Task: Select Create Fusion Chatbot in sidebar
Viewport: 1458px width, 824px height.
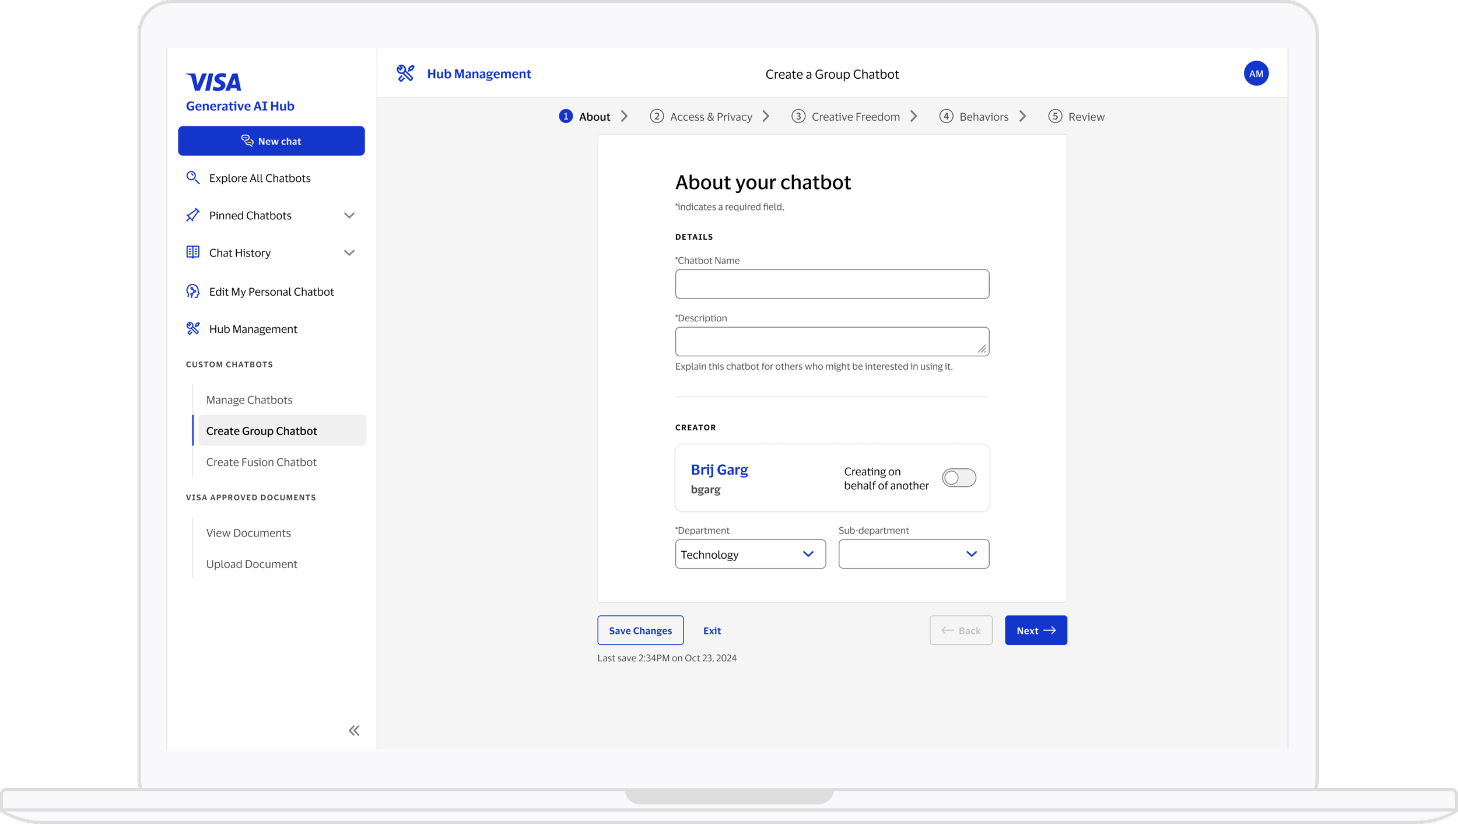Action: [x=261, y=462]
